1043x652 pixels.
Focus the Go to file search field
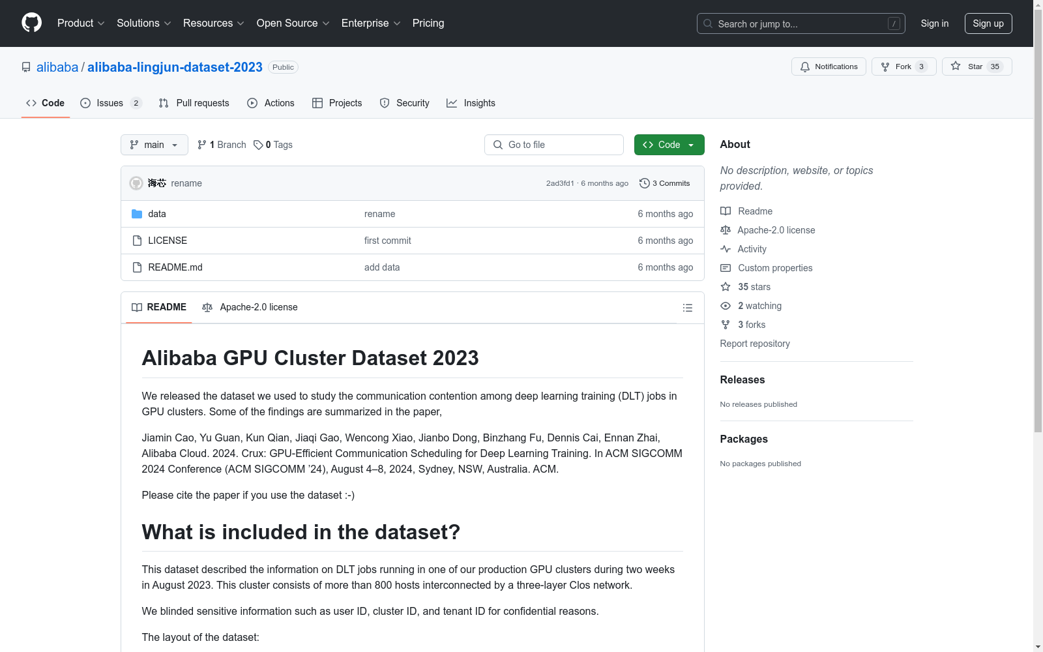click(x=553, y=145)
